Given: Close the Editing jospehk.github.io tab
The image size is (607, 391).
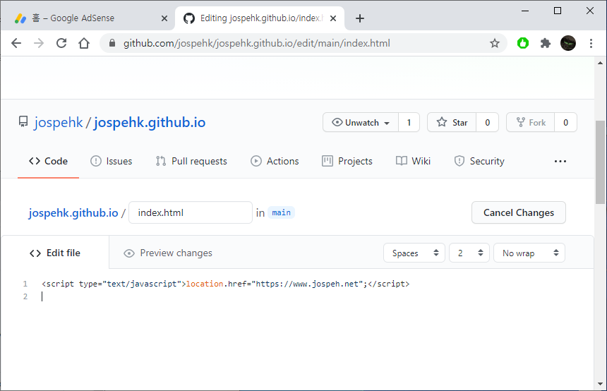Looking at the screenshot, I should [x=333, y=18].
